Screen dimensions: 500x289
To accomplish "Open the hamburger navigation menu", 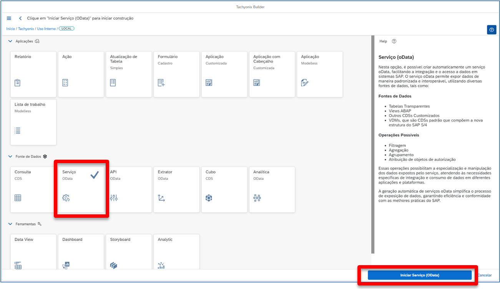I will click(x=9, y=18).
